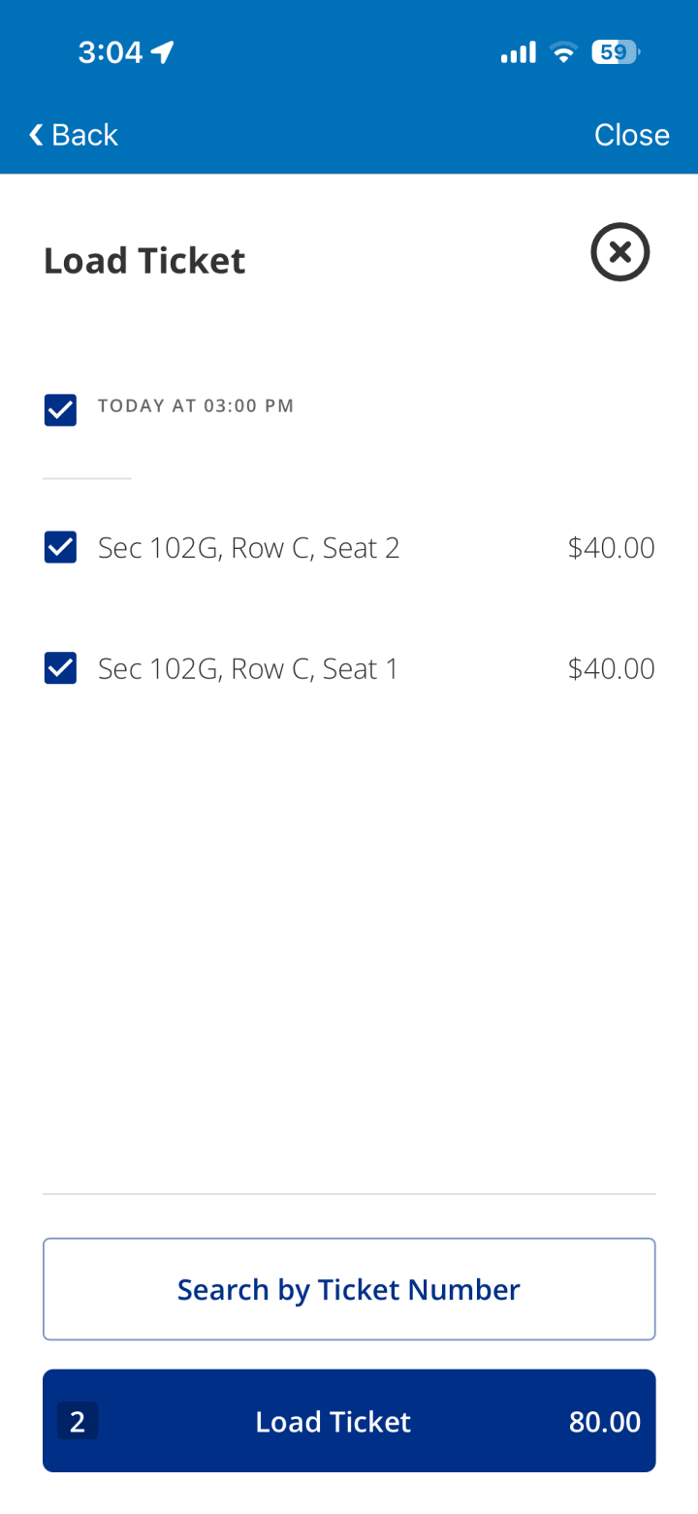Tap the $40.00 price for Seat 1

coord(611,668)
